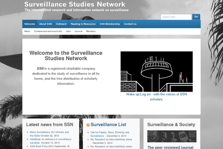Image resolution: width=223 pixels, height=149 pixels.
Task: Open 'Handbook on resilience in surveillance societies'
Action: coord(51,141)
